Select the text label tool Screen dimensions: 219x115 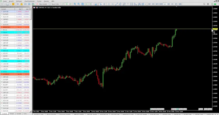pos(128,4)
